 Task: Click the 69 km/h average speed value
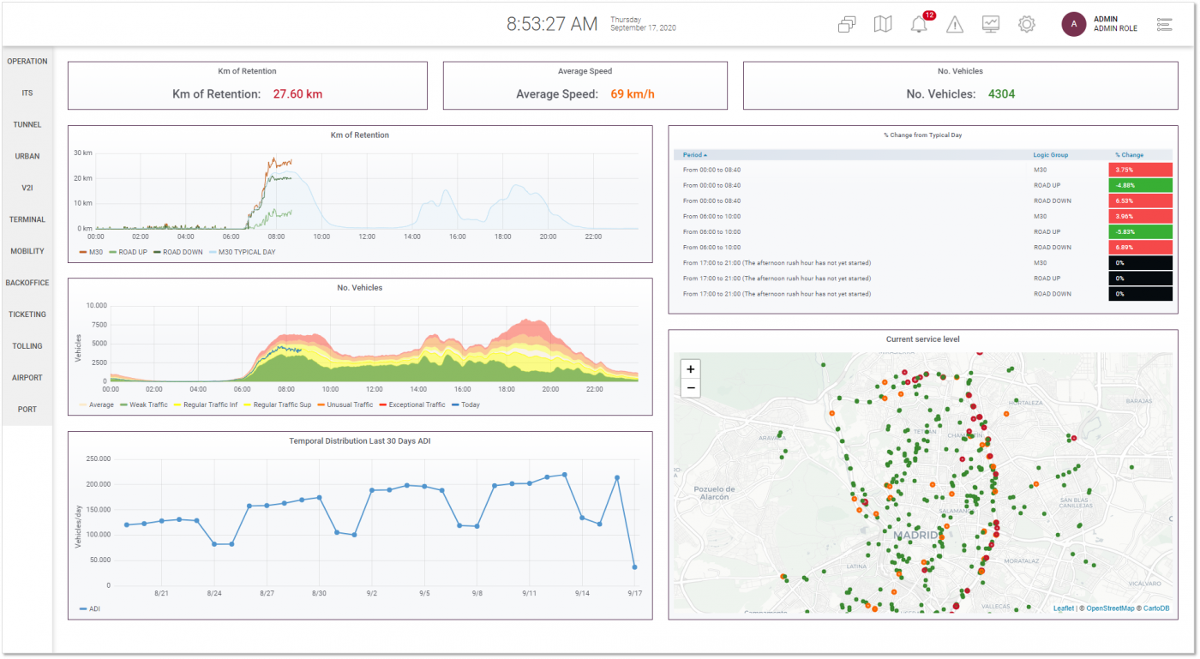click(633, 94)
